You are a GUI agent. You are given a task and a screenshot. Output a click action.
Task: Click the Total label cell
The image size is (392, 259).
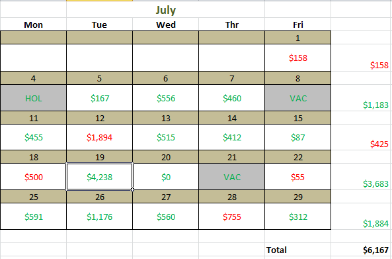click(x=297, y=250)
